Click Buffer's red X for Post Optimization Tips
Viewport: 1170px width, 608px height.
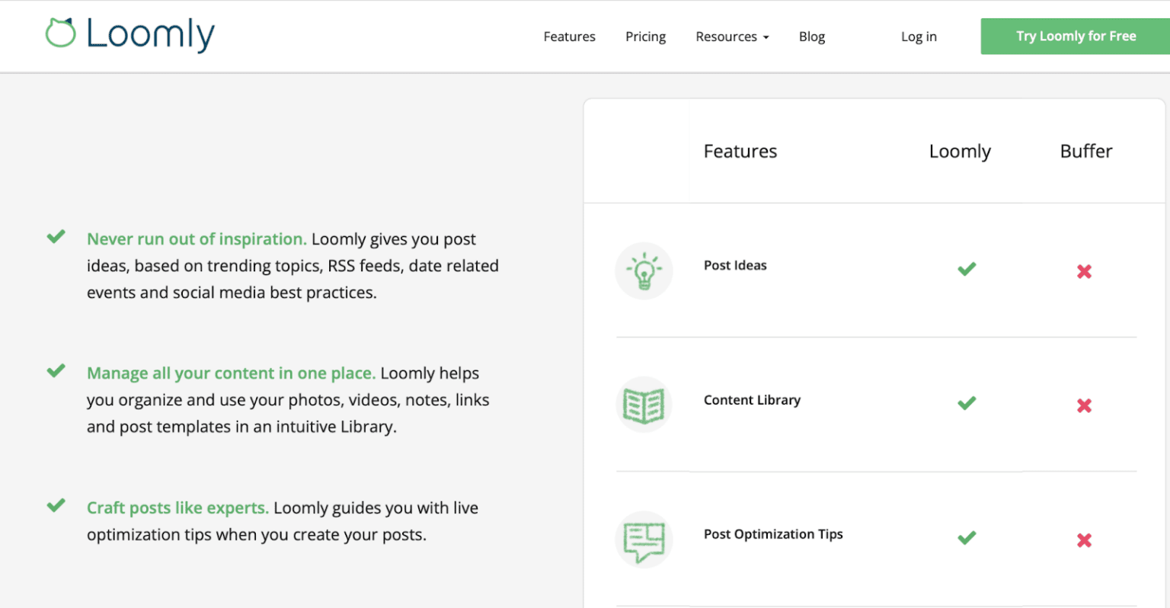click(x=1084, y=539)
